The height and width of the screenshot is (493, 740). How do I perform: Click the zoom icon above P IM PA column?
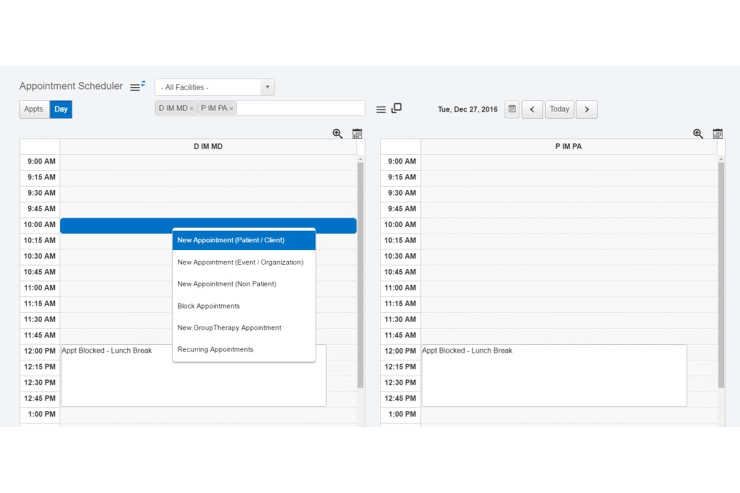tap(698, 133)
